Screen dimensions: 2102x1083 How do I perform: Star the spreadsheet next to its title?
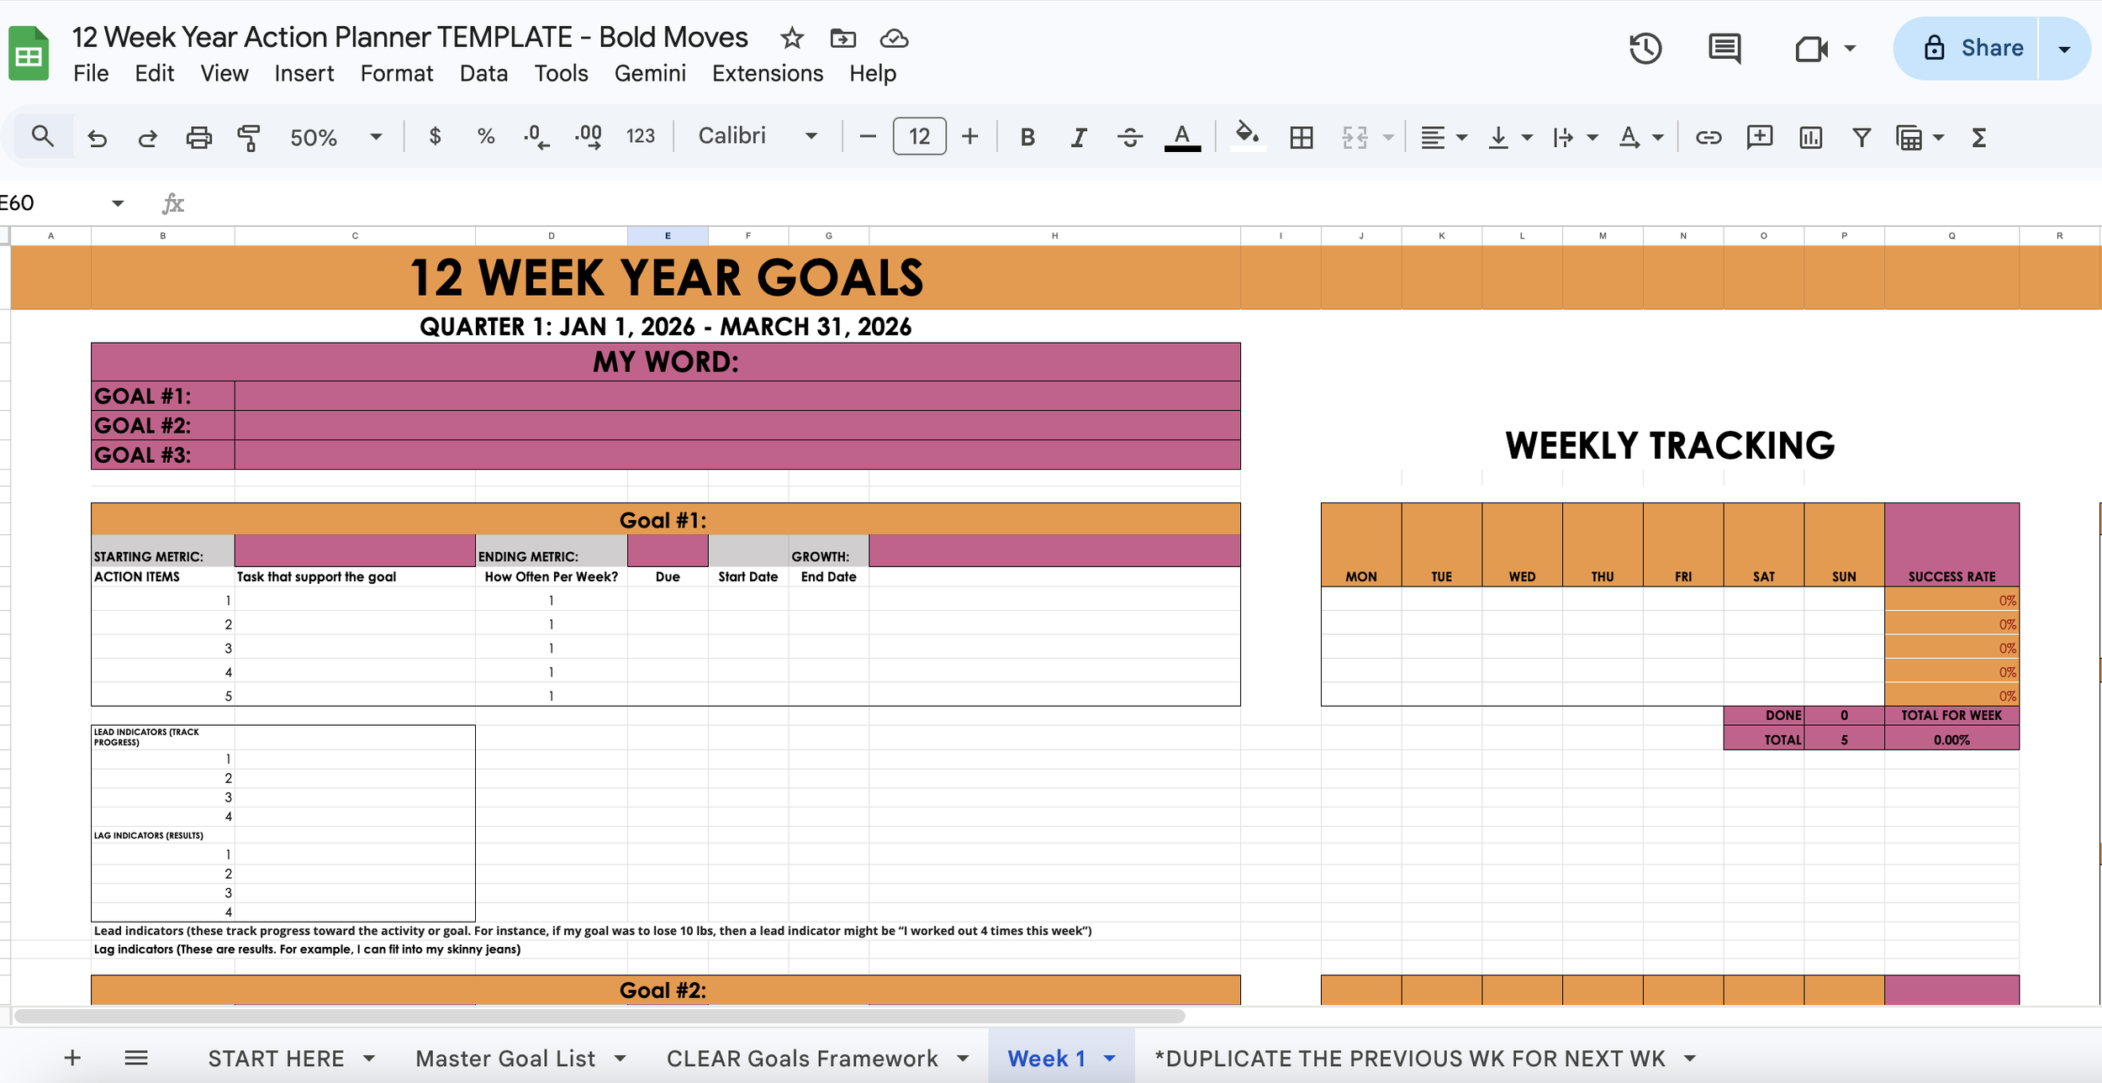tap(791, 38)
